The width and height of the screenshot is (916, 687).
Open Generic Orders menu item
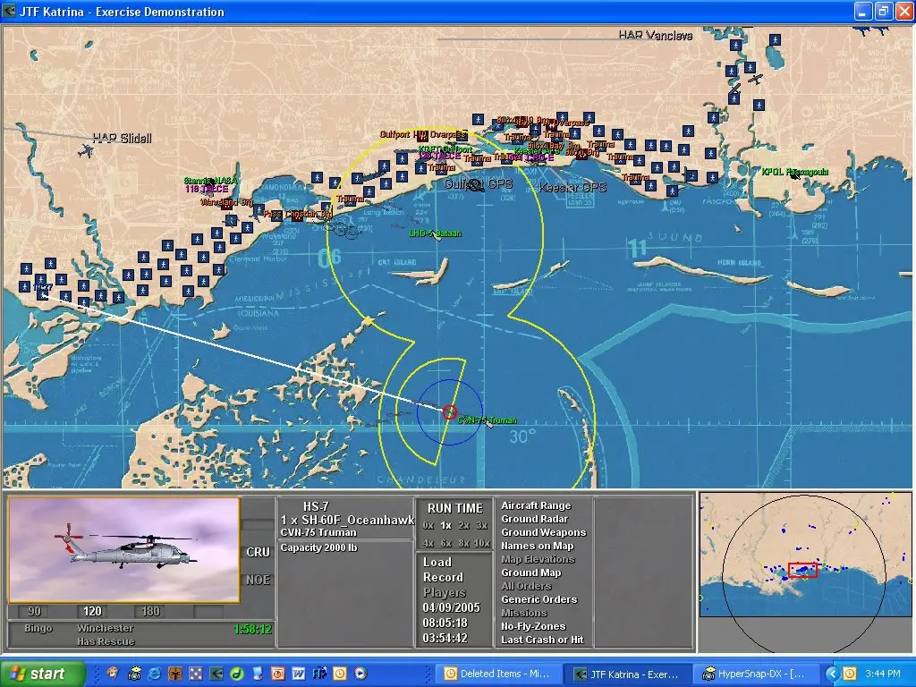[539, 599]
